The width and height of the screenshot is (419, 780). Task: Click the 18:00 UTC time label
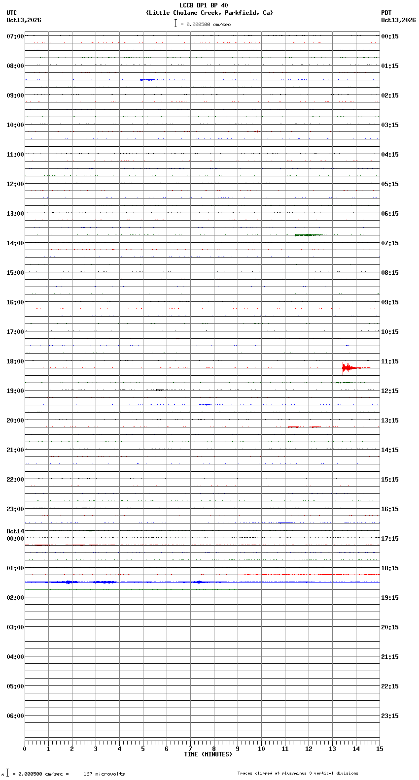(15, 361)
